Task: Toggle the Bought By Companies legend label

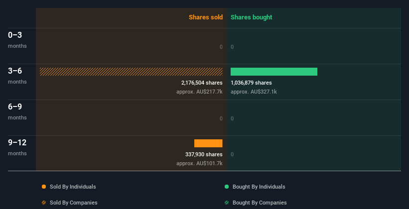Action: [260, 203]
